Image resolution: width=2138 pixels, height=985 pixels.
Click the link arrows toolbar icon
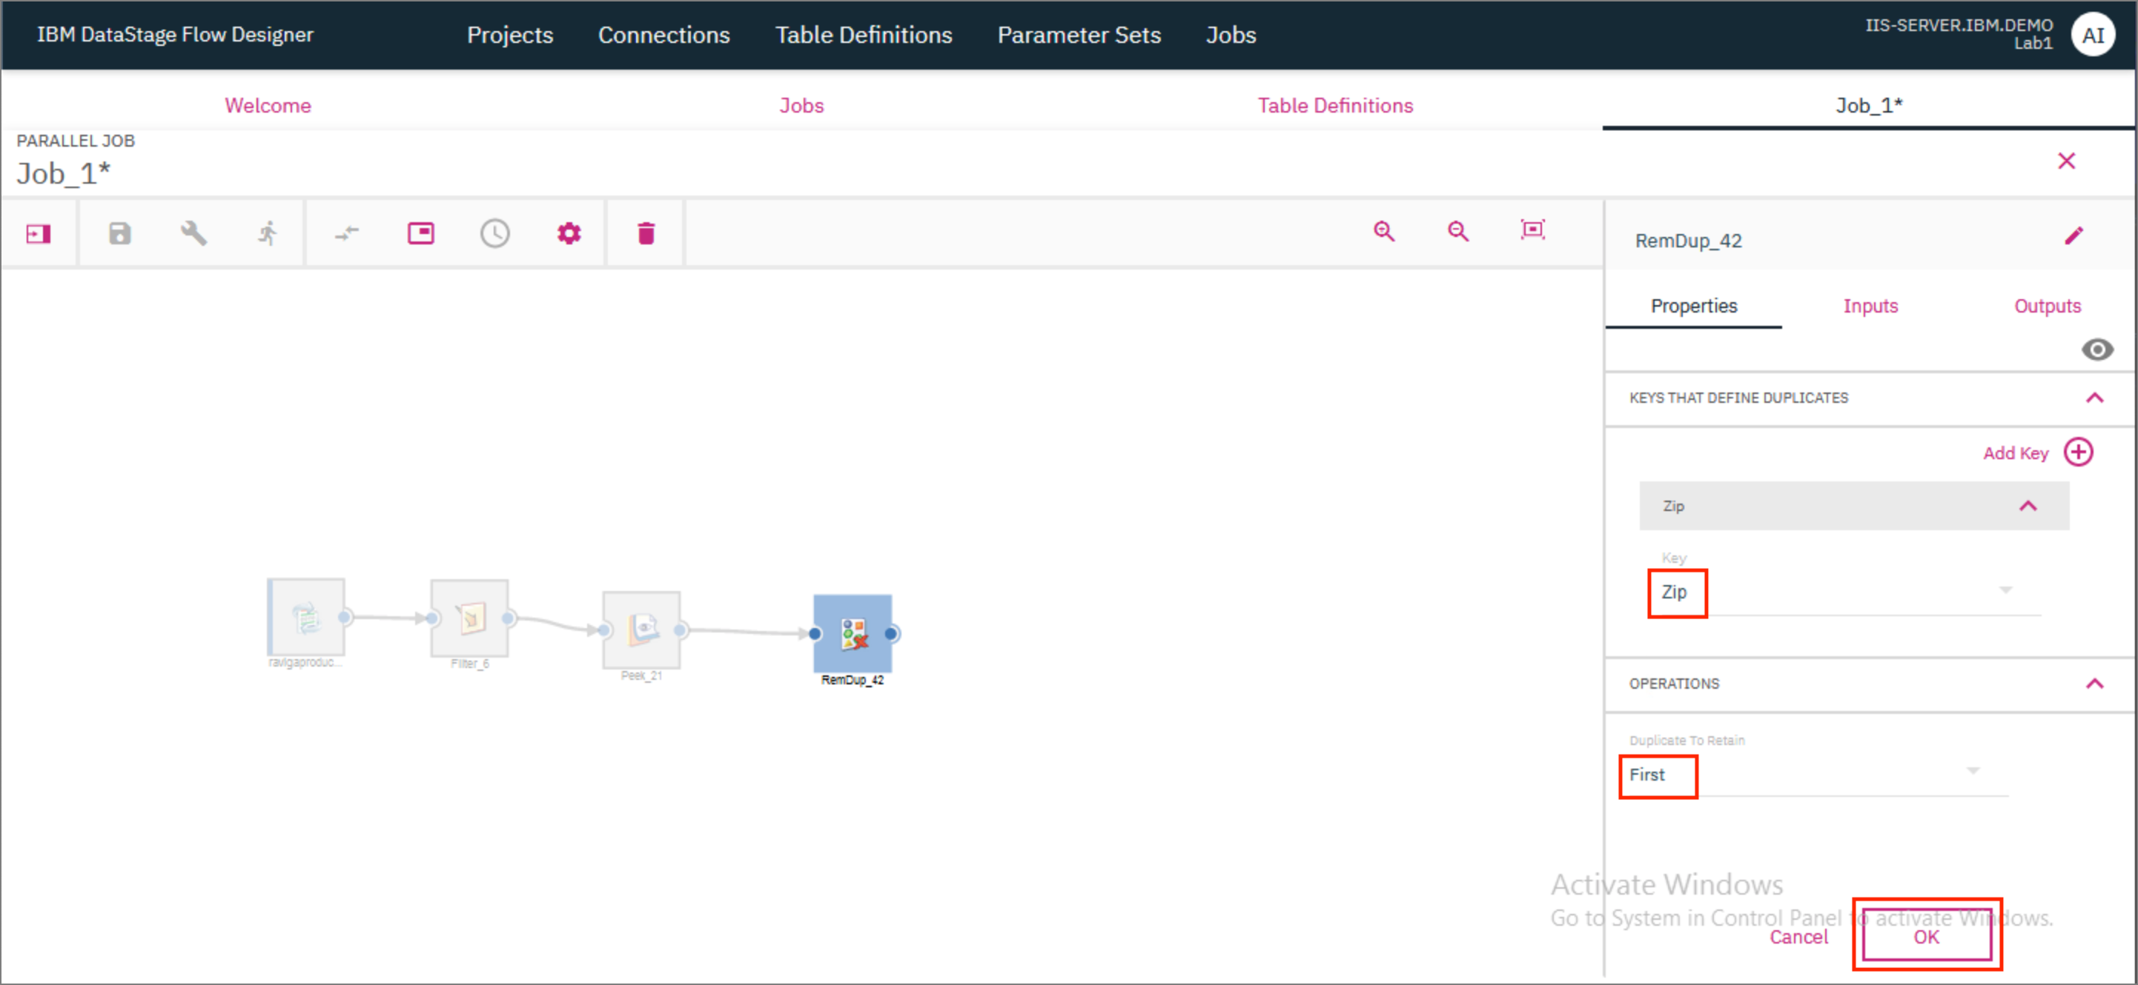pyautogui.click(x=347, y=234)
